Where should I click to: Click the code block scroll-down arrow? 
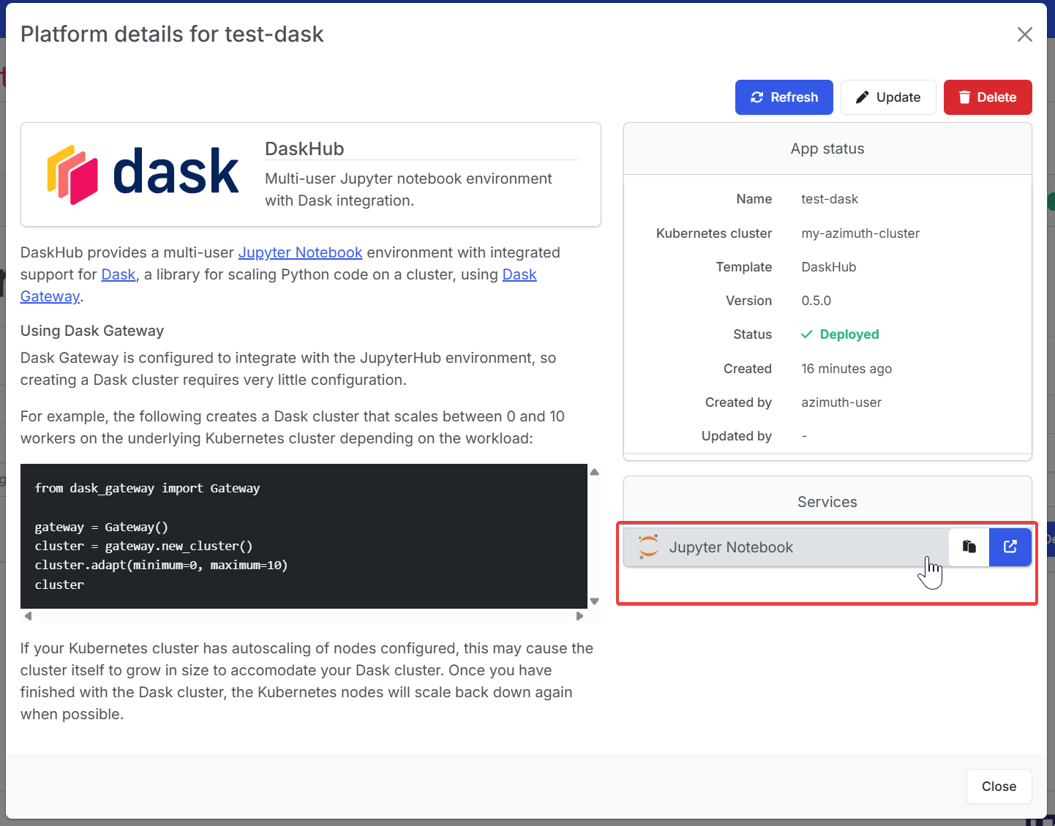click(x=595, y=601)
